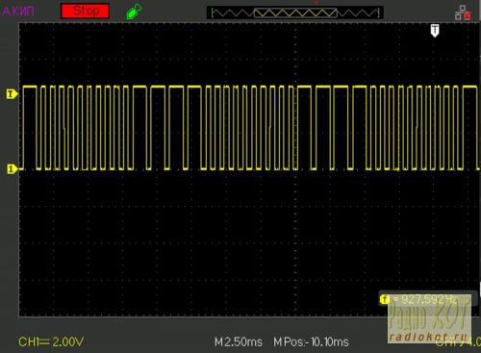Click the red Stop acquisition indicator
The height and width of the screenshot is (353, 481).
click(x=85, y=12)
